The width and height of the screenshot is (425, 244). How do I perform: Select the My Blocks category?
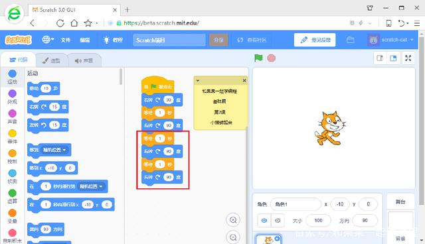coord(12,237)
